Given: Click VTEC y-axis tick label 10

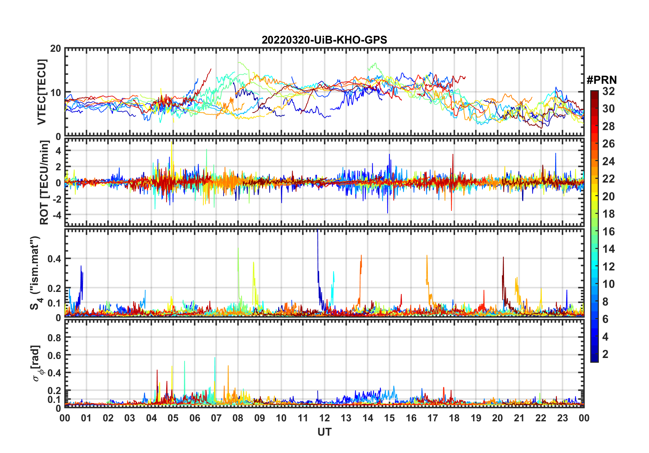Looking at the screenshot, I should (56, 92).
